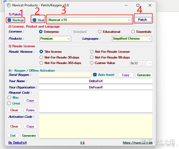Click the Italian flag icon
Viewport: 179px width, 149px height.
pyautogui.click(x=82, y=143)
